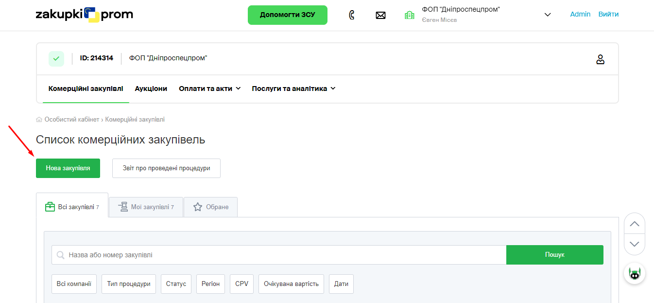Expand the Послуги та аналітика menu

coord(293,89)
